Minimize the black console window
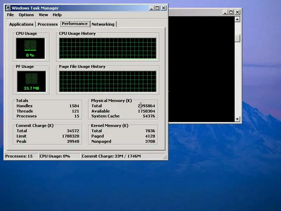Image resolution: width=281 pixels, height=211 pixels. pos(225,12)
